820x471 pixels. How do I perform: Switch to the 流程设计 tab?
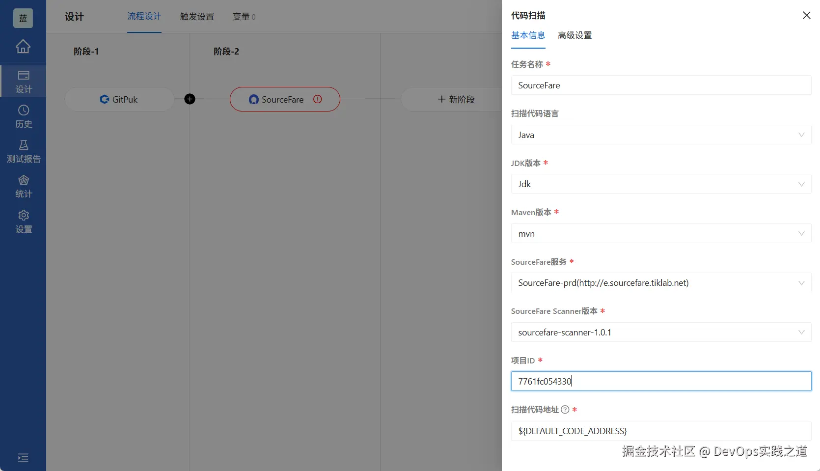pyautogui.click(x=144, y=17)
